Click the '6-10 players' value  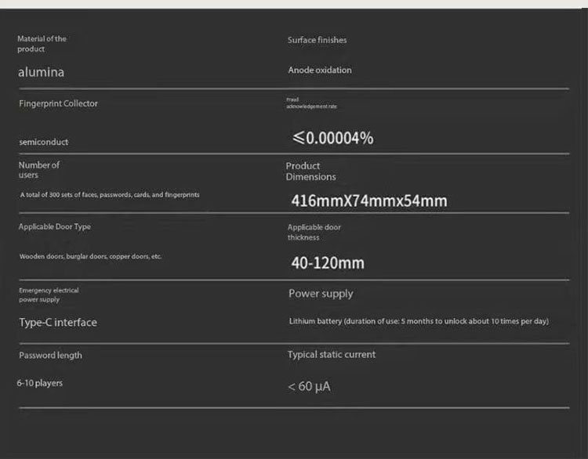pos(40,384)
